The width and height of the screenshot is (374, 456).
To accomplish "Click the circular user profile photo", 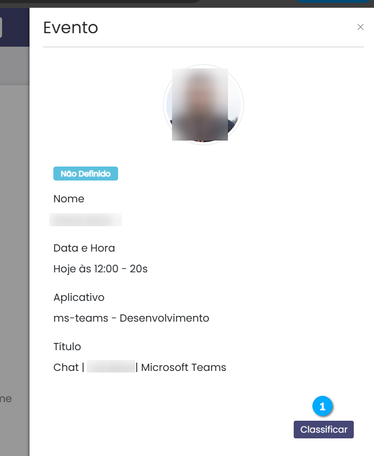I will pos(203,105).
